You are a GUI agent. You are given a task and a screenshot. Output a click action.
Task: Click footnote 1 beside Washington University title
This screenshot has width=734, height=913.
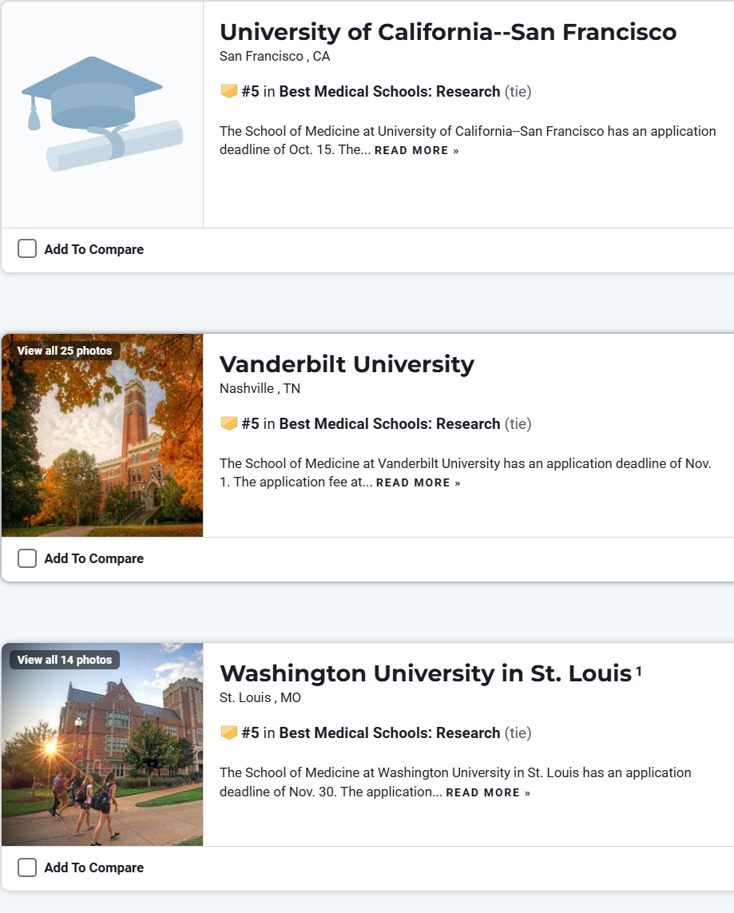(x=639, y=672)
